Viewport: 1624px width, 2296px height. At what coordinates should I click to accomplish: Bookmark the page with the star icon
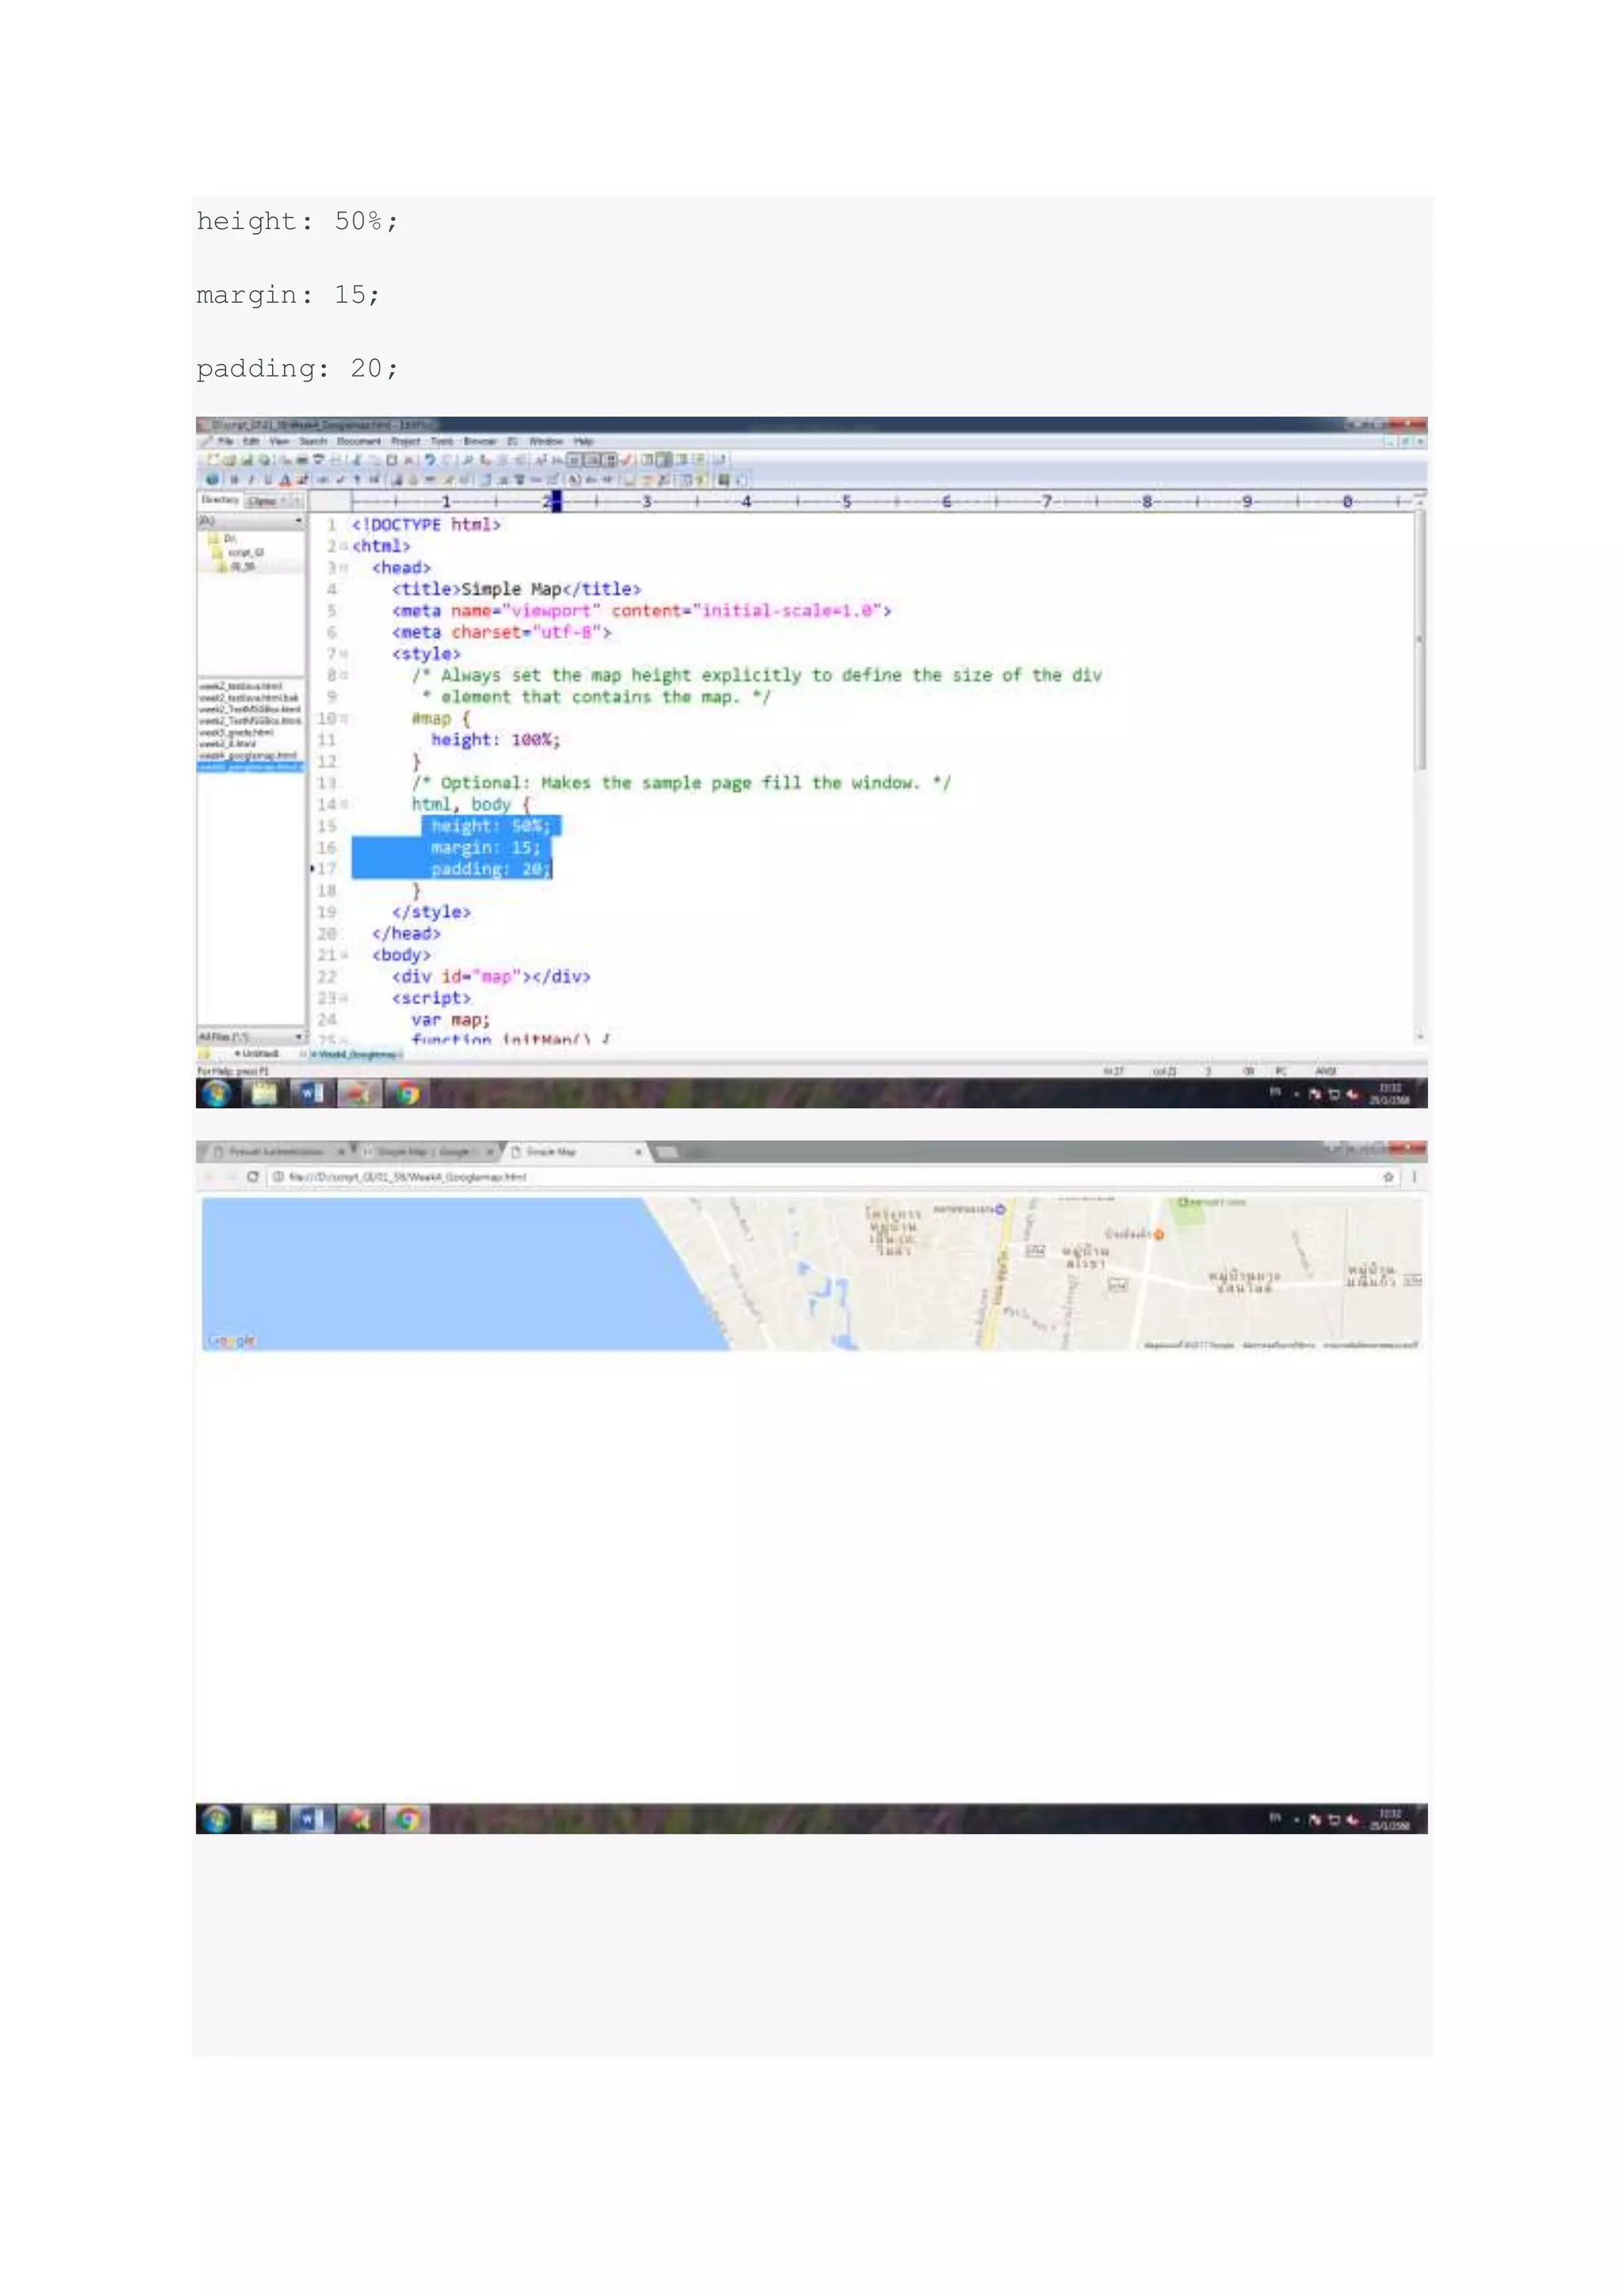pos(1388,1177)
